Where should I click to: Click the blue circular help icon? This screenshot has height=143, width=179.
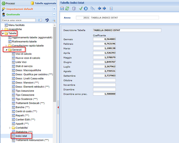point(86,8)
